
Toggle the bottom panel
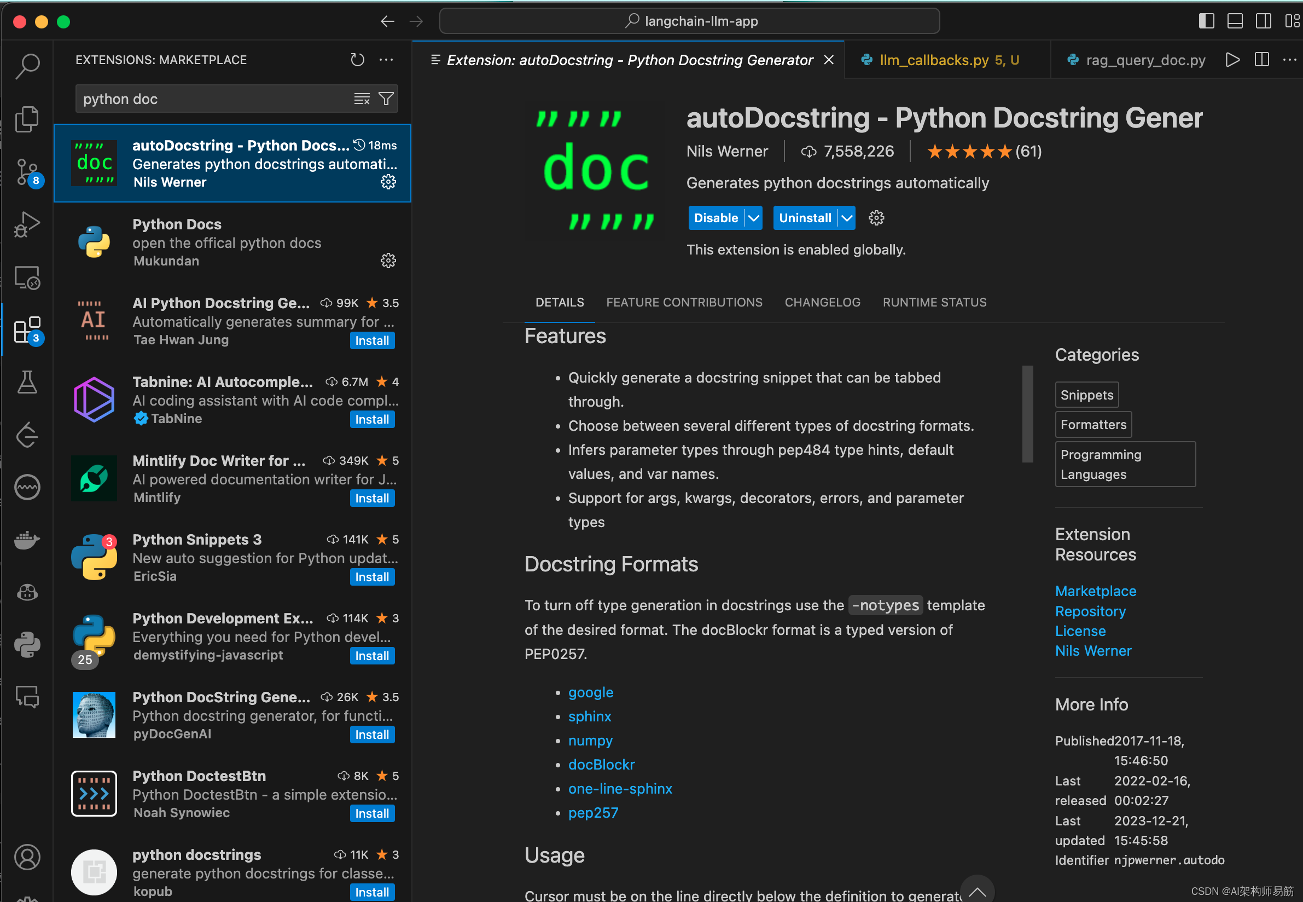[1235, 21]
